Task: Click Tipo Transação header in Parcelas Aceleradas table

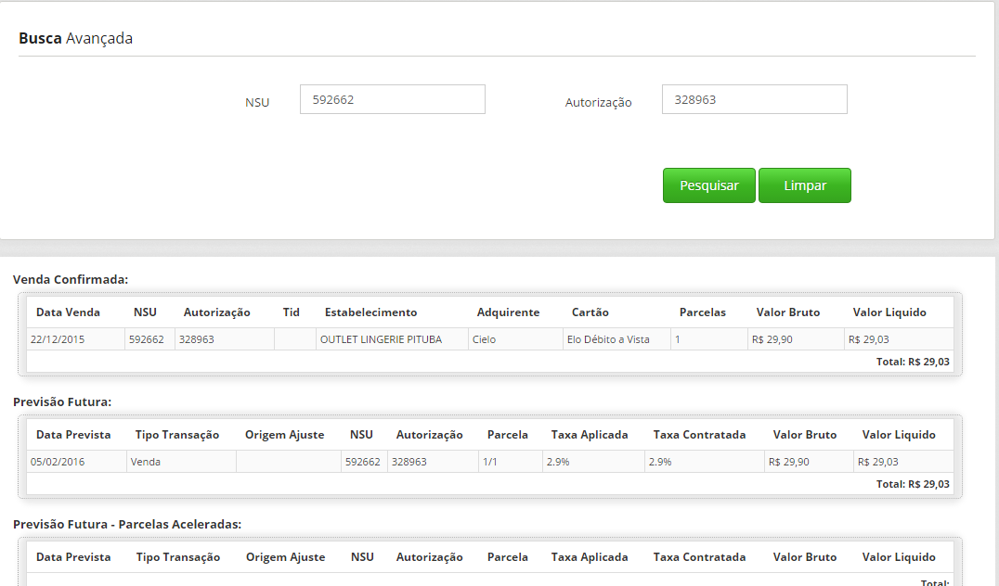Action: point(177,556)
